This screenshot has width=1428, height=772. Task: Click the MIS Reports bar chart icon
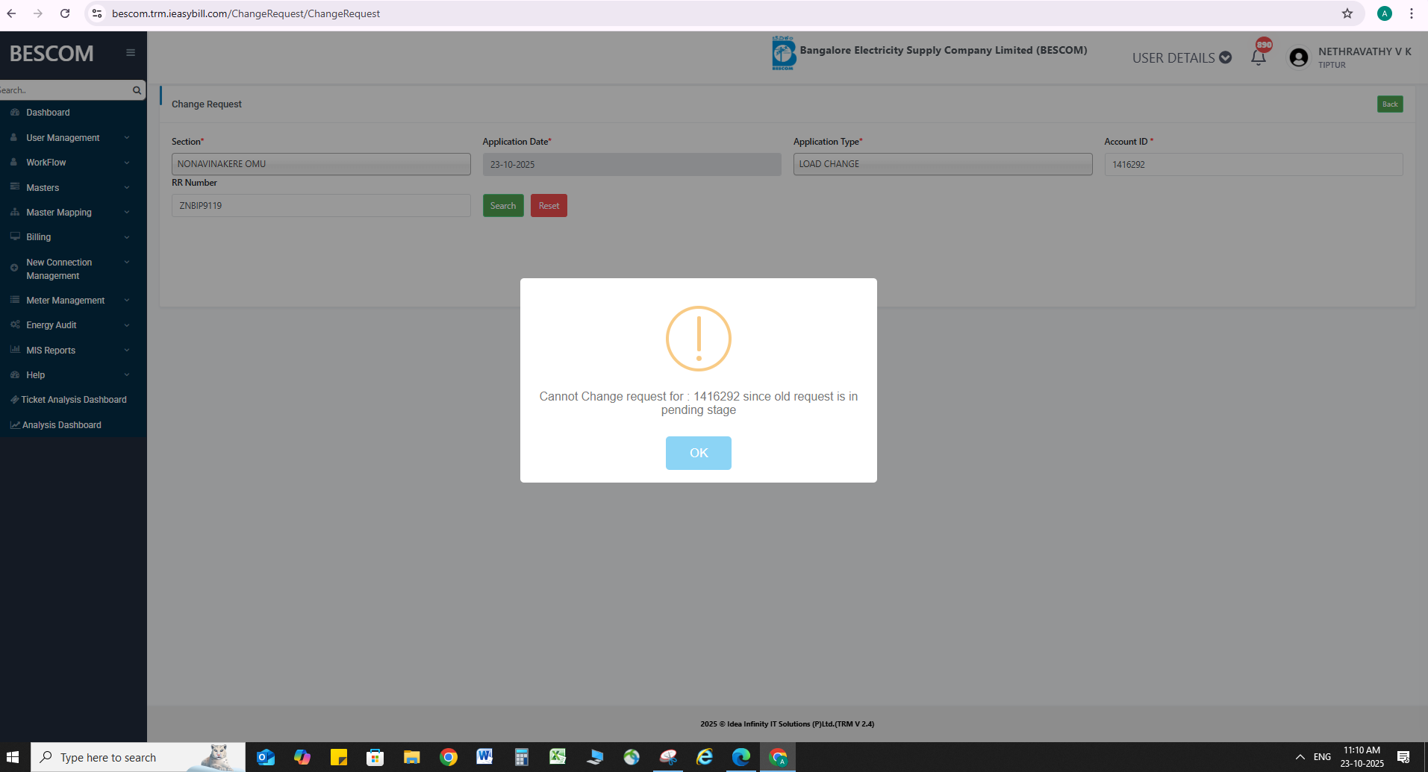(x=15, y=351)
